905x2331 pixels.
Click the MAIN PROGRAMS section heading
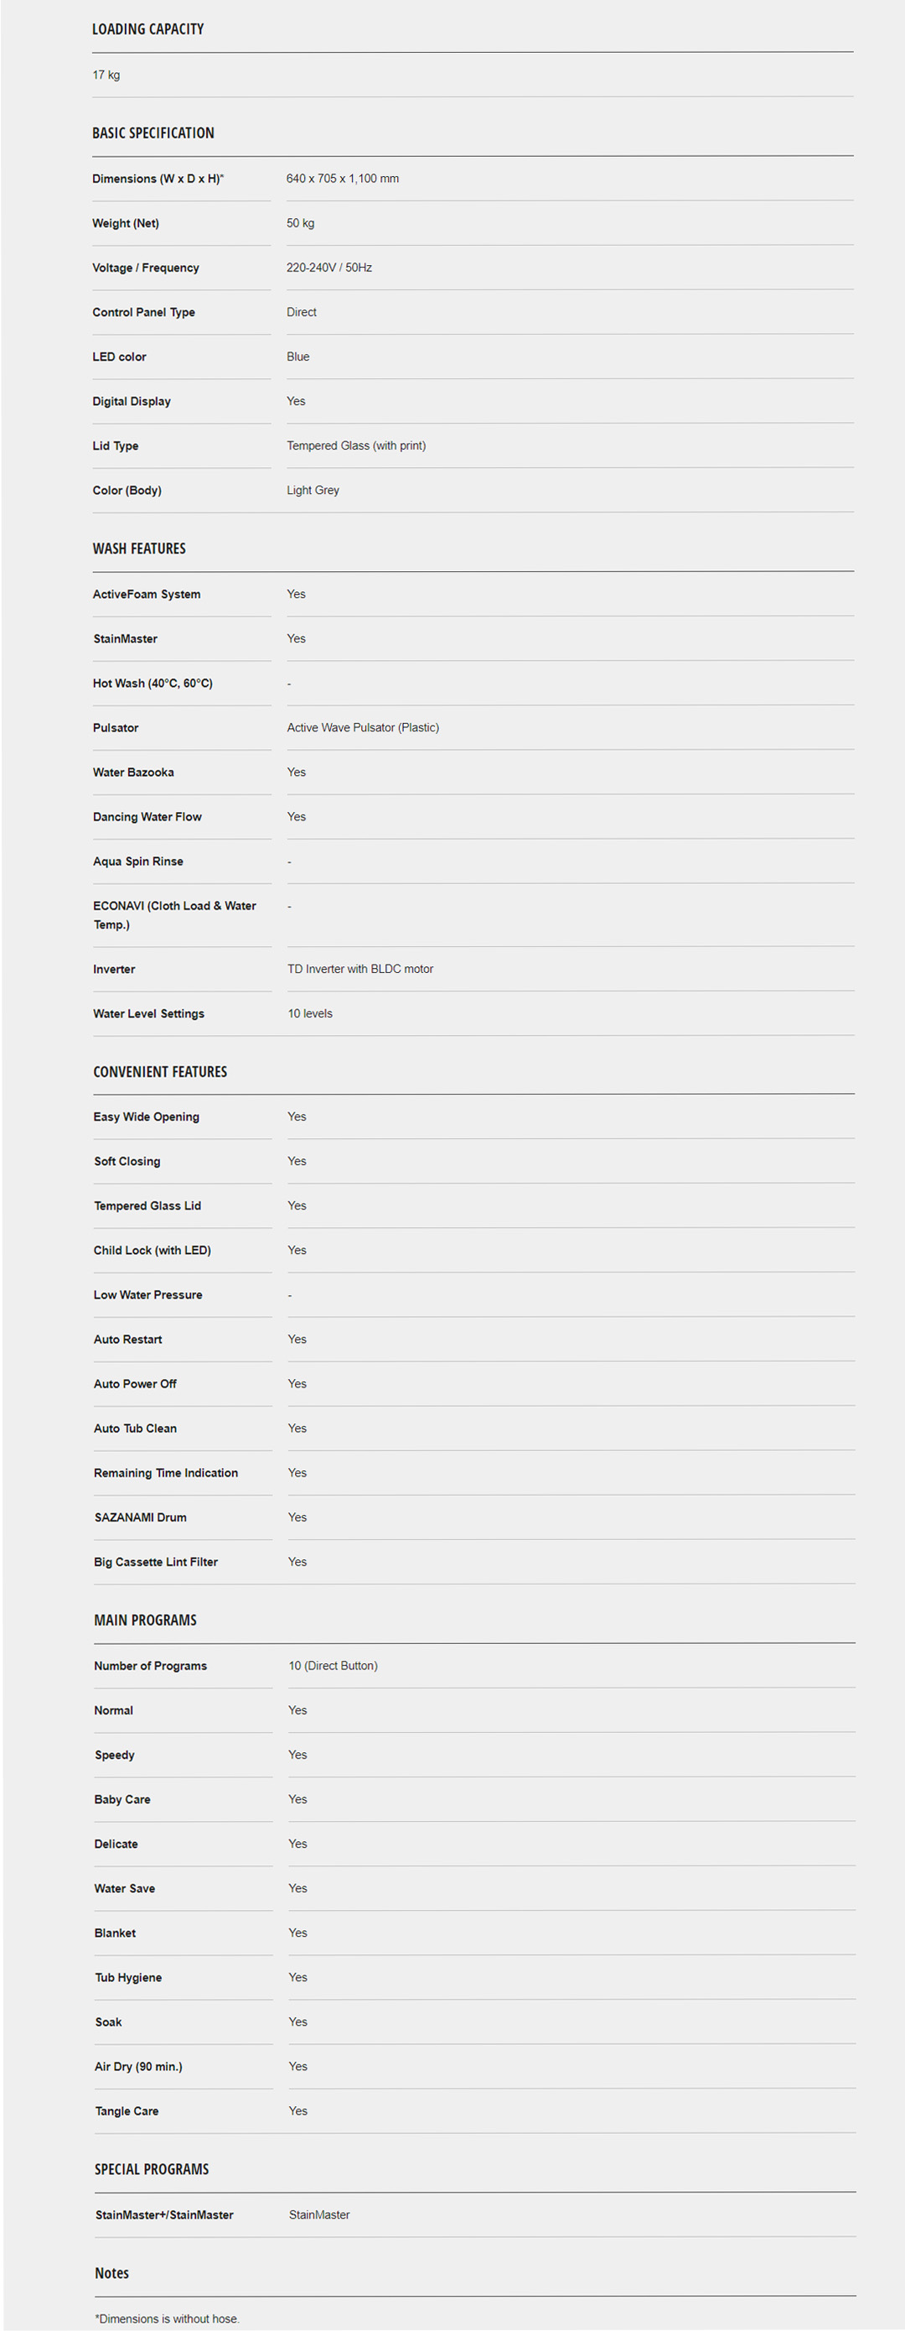tap(145, 1620)
